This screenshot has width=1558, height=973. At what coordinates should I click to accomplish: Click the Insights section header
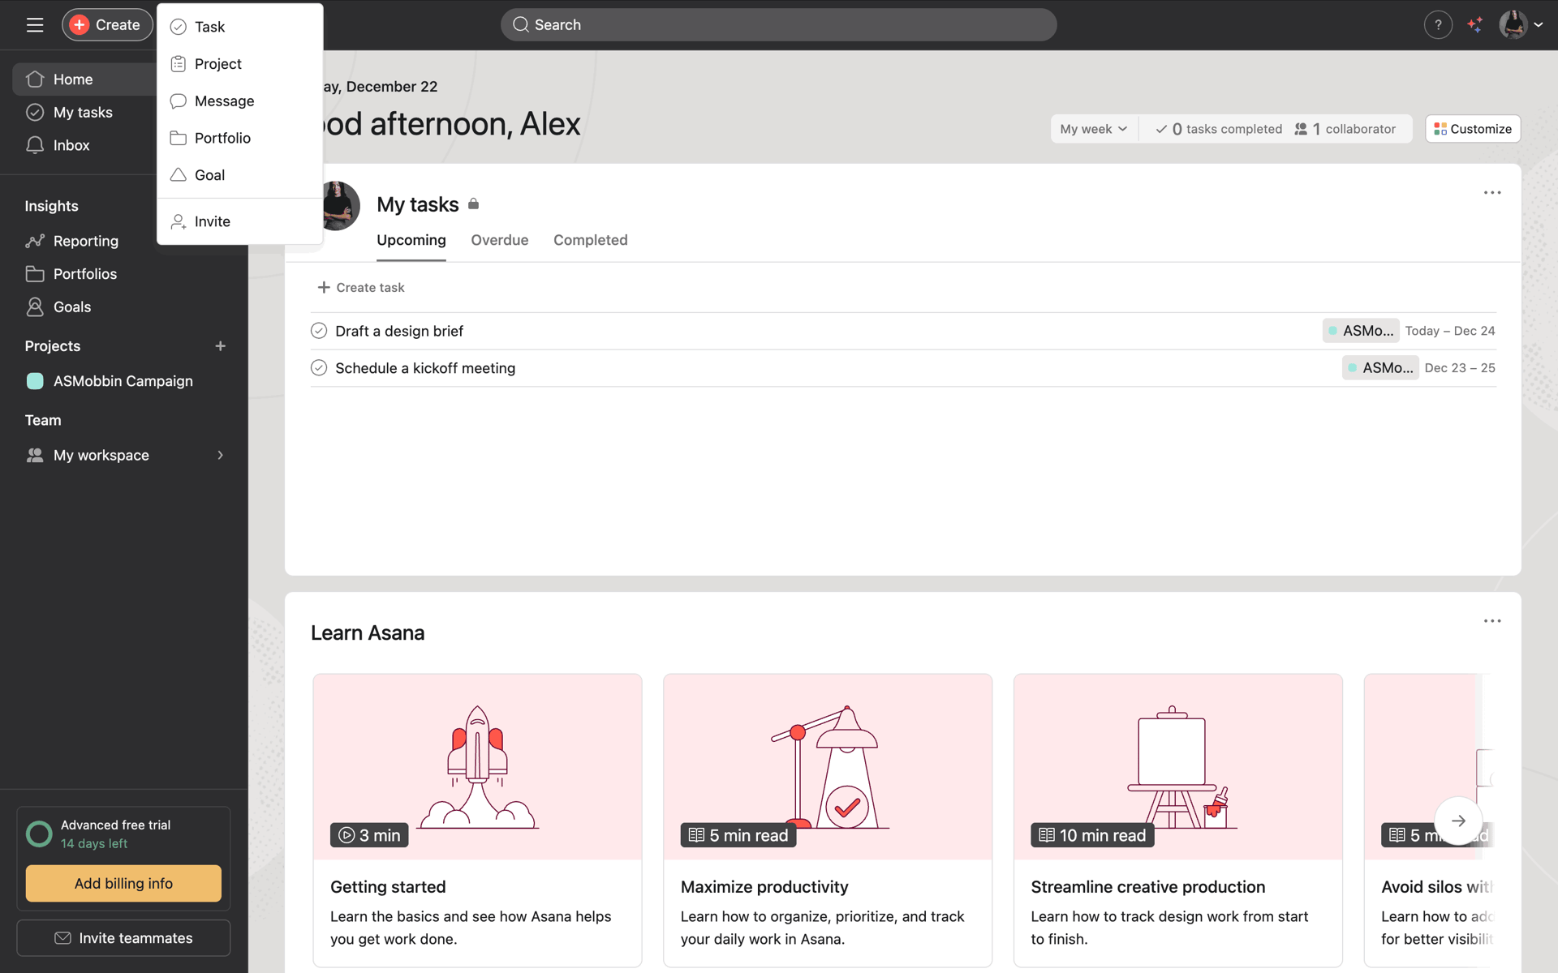[x=51, y=206]
